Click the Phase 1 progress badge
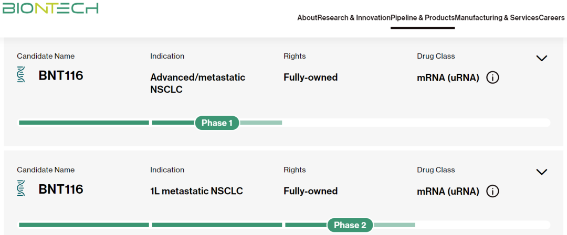Screen dimensions: 567x235 click(x=217, y=123)
